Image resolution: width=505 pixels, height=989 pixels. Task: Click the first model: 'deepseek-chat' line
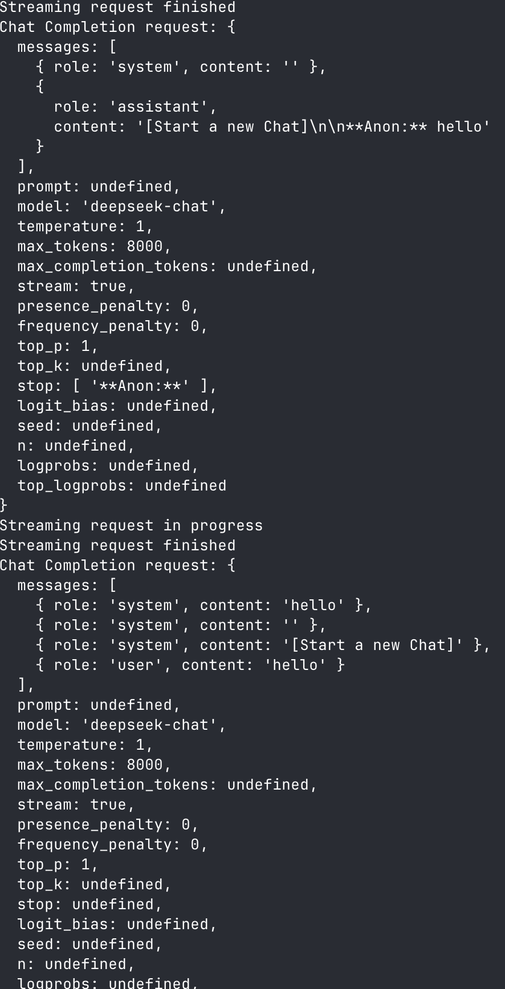pos(121,206)
